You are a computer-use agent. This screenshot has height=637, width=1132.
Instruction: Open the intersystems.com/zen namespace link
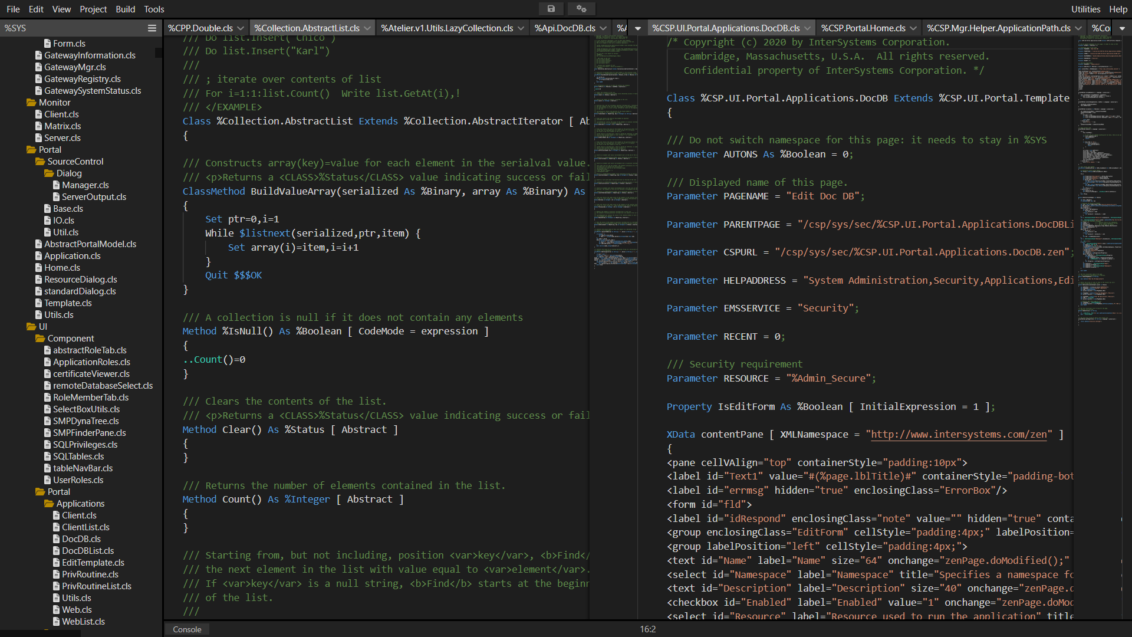coord(959,435)
